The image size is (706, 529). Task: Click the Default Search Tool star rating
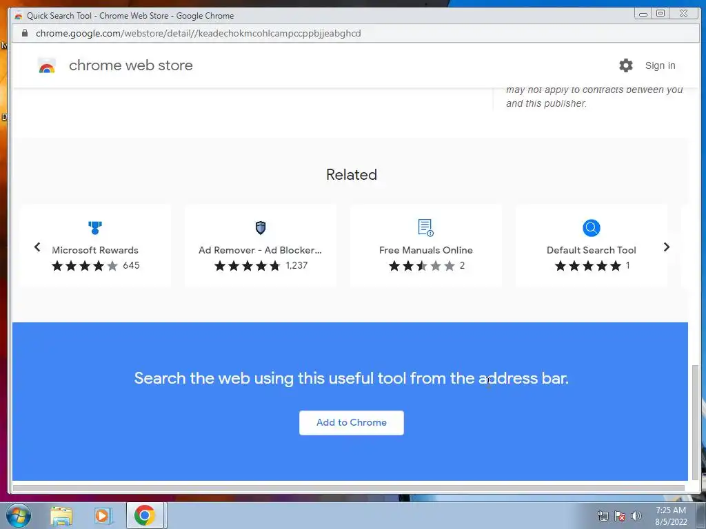(587, 266)
